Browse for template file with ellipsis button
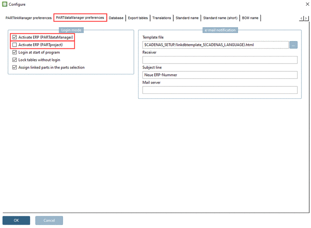The width and height of the screenshot is (311, 228). tap(293, 45)
